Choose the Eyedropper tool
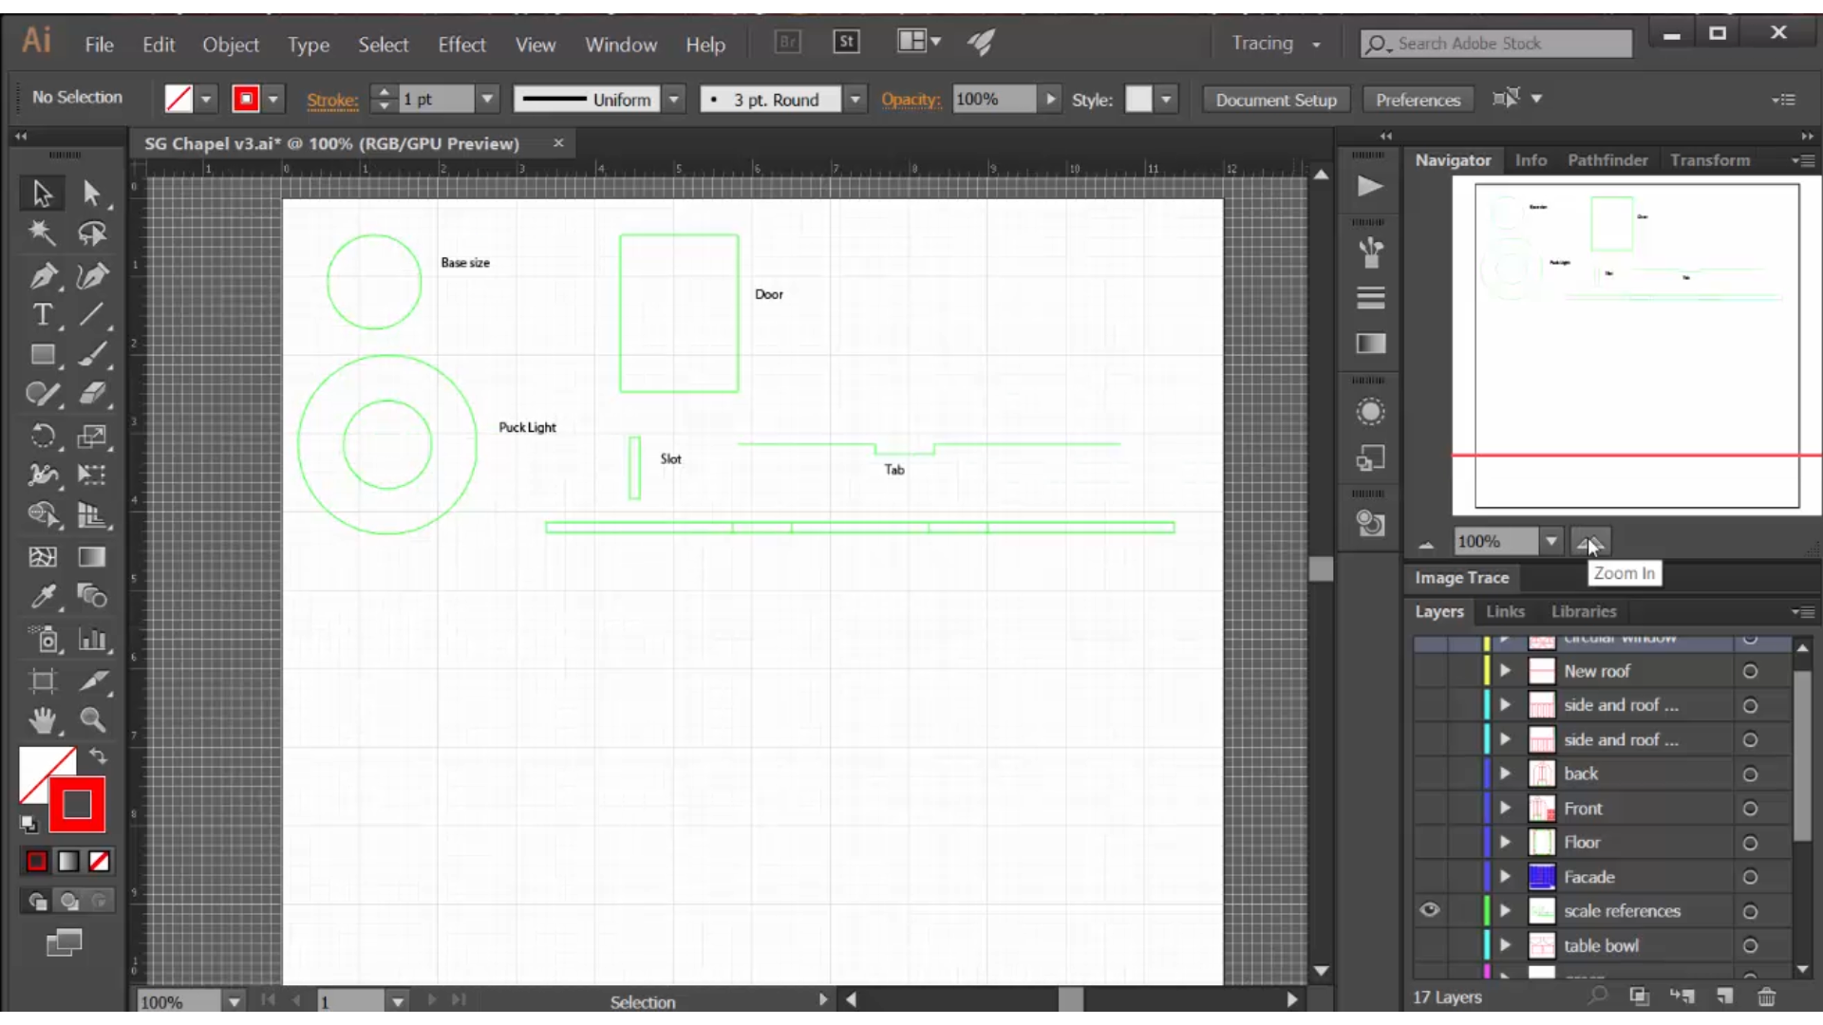The image size is (1823, 1025). tap(42, 597)
